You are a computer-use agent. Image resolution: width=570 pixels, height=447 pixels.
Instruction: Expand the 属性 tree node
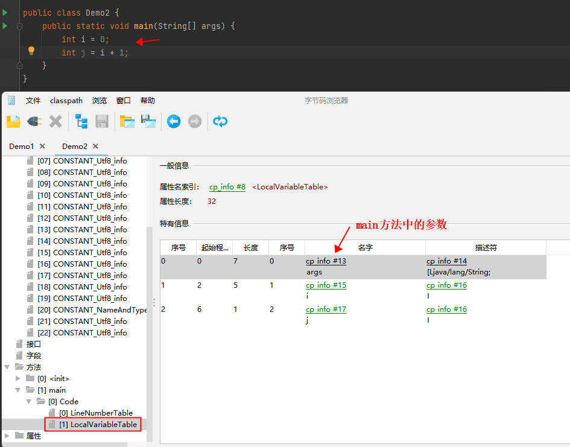point(7,436)
